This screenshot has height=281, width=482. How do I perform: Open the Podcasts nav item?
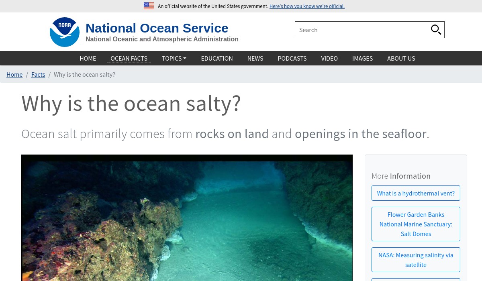click(x=292, y=58)
